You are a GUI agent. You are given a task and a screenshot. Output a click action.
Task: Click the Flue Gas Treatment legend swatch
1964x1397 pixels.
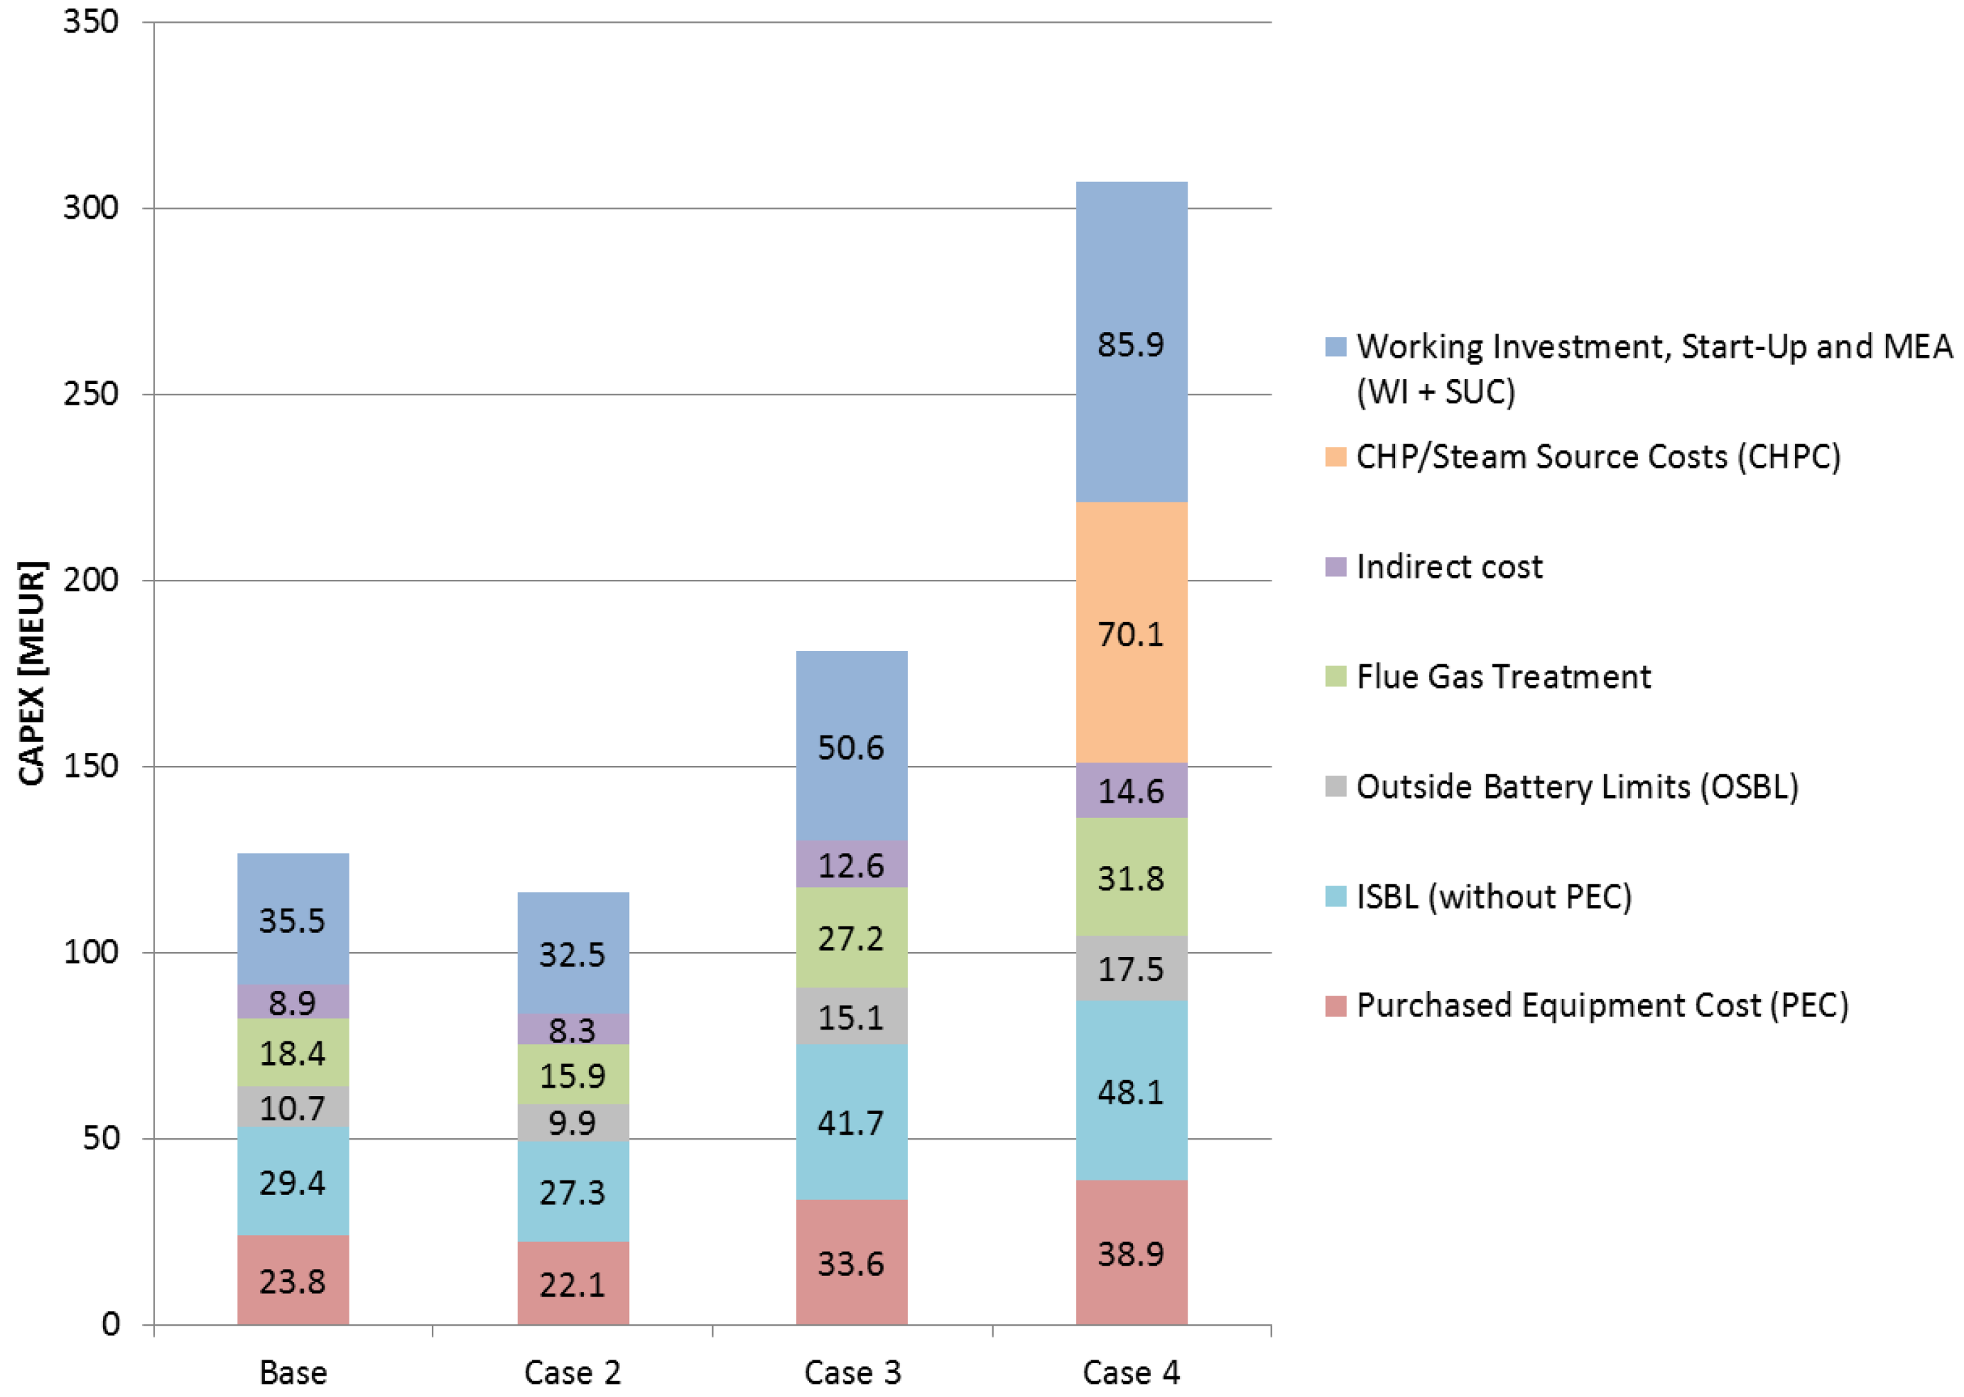tap(1335, 677)
